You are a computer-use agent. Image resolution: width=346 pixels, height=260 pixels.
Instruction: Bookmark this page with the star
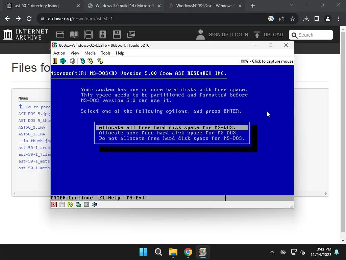coord(293,19)
